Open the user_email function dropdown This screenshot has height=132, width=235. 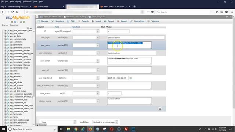[x=86, y=61]
